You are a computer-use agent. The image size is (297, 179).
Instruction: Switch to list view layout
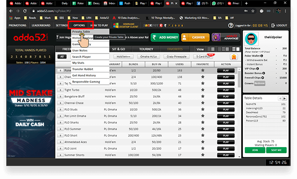pyautogui.click(x=236, y=49)
